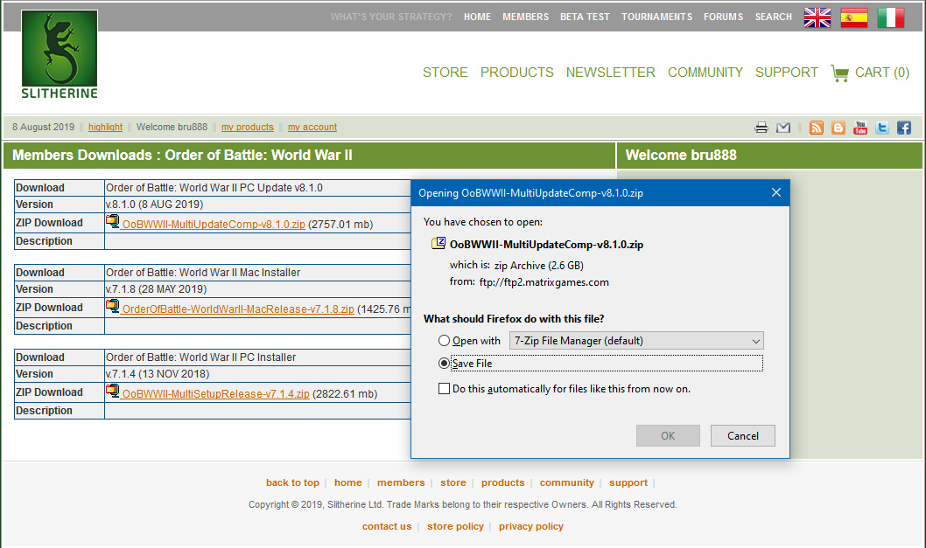
Task: Open the COMMUNITY menu
Action: pyautogui.click(x=705, y=73)
